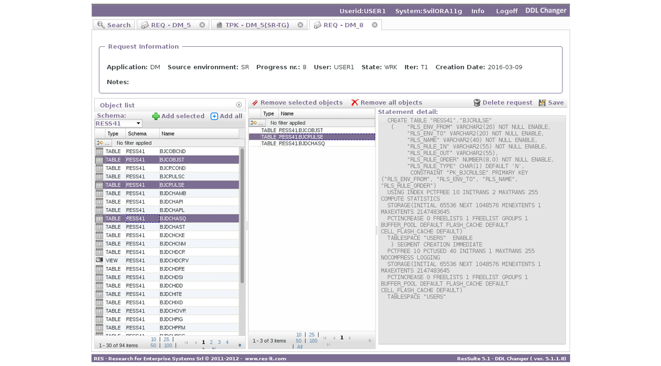661x366 pixels.
Task: Sort Object list by Schema column
Action: 142,134
